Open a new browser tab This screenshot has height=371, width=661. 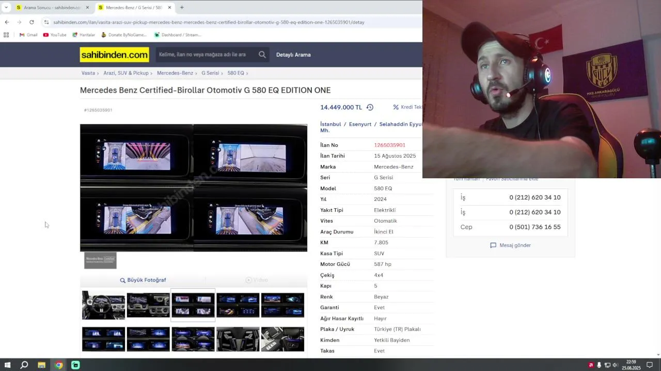pyautogui.click(x=182, y=7)
